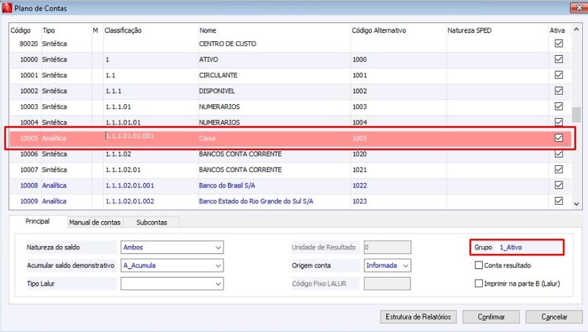The height and width of the screenshot is (332, 588).
Task: Select BANCOS CONTA CORRENTE with code 10007
Action: [240, 170]
